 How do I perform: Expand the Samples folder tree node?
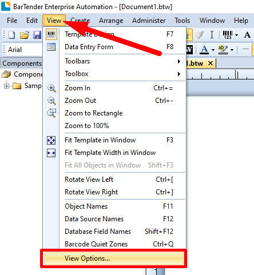point(6,86)
